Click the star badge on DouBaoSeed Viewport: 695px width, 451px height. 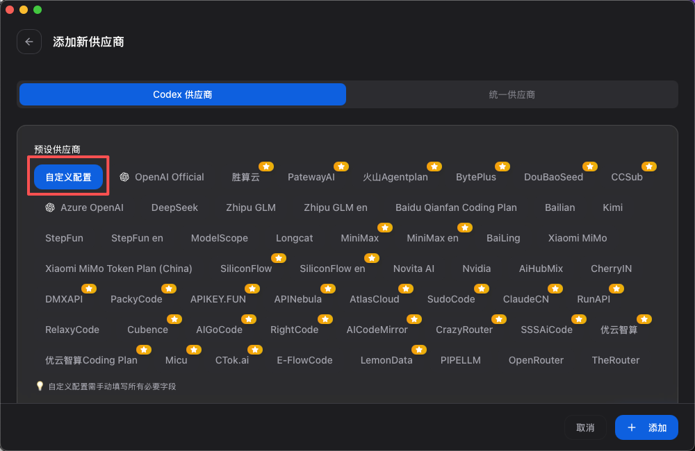point(590,167)
